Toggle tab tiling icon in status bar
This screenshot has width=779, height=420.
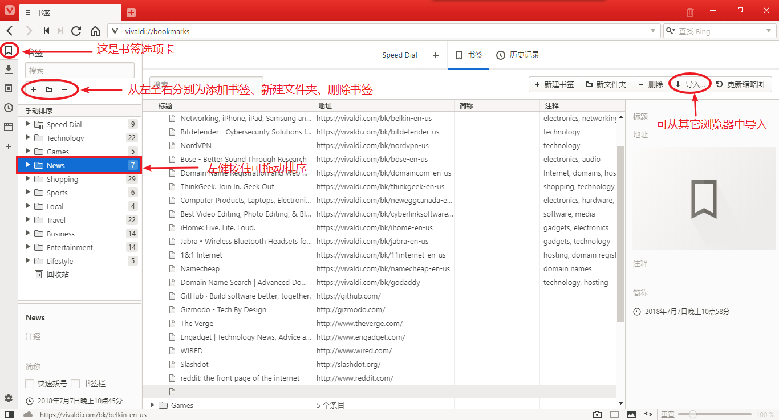click(614, 414)
